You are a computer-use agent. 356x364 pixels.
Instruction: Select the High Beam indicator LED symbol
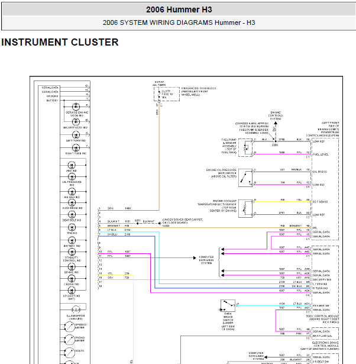[72, 202]
